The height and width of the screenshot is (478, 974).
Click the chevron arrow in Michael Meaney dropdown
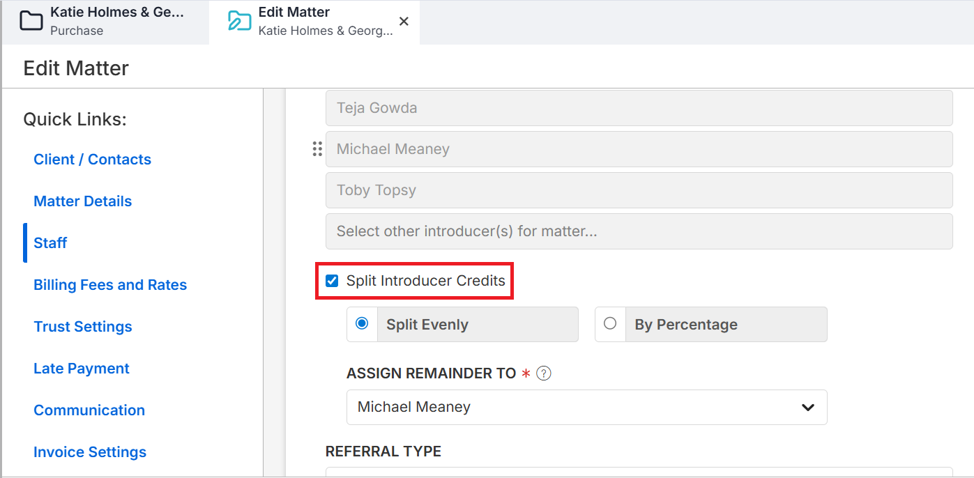pos(808,407)
